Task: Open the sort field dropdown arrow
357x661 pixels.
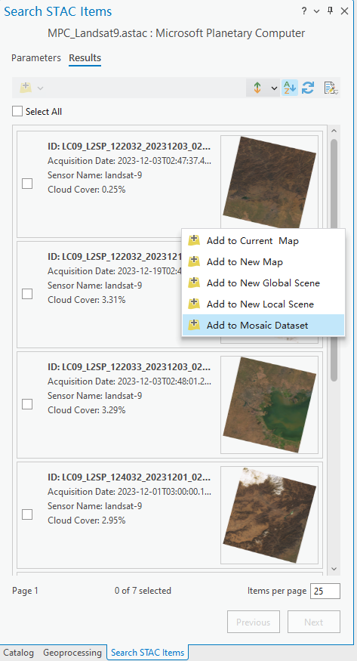Action: pyautogui.click(x=274, y=88)
